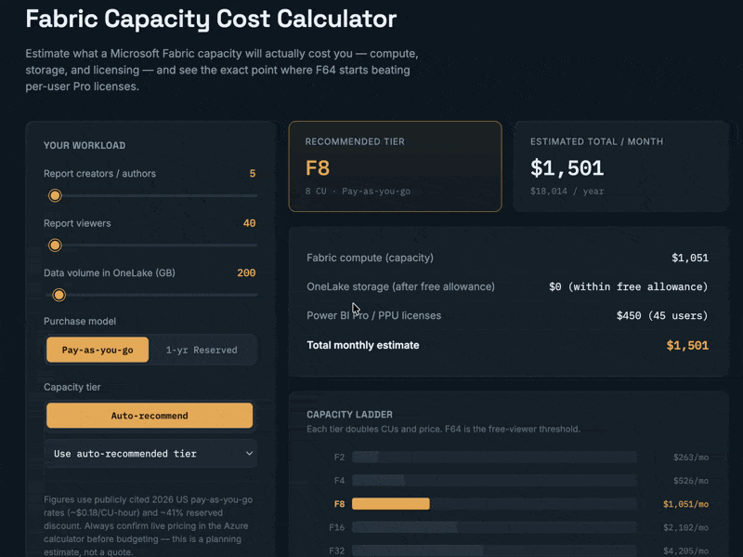Click the '$1,051' Fabric compute value
743x557 pixels.
(690, 258)
